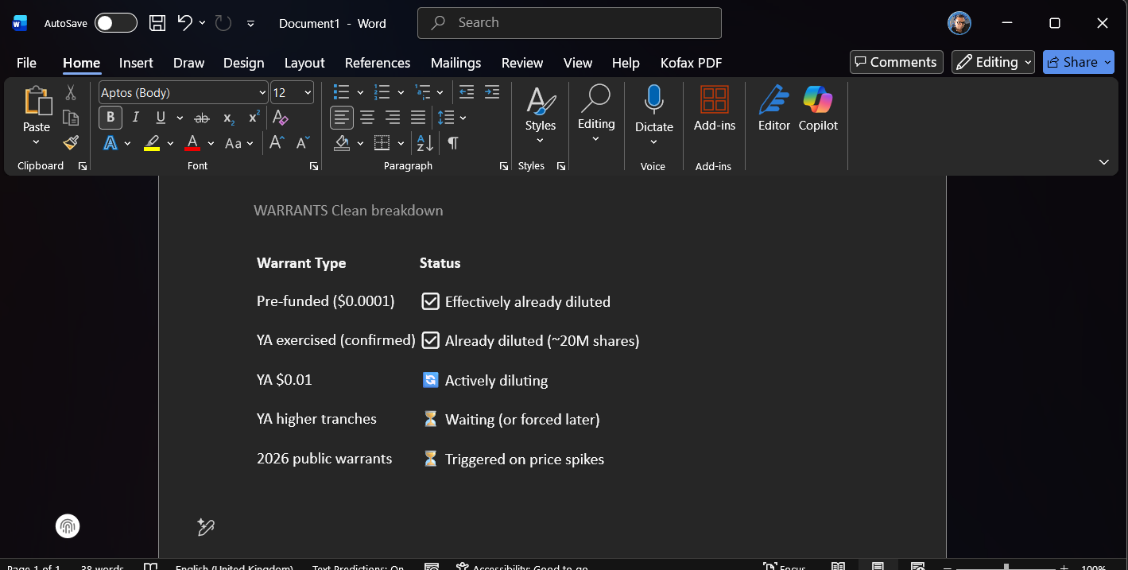Viewport: 1128px width, 570px height.
Task: Open line spacing options dropdown
Action: tap(463, 118)
